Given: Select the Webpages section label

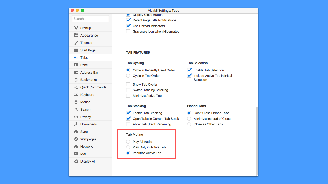Looking at the screenshot, I should coord(88,139).
